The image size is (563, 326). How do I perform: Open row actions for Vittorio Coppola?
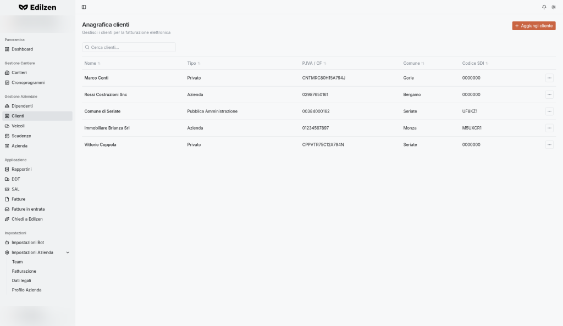click(x=549, y=145)
